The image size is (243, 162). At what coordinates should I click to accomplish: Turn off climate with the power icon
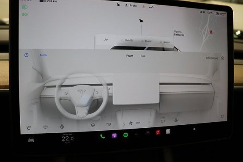tap(26, 55)
